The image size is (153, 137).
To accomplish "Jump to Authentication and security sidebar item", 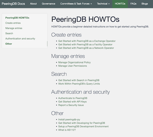I will coord(20,39).
